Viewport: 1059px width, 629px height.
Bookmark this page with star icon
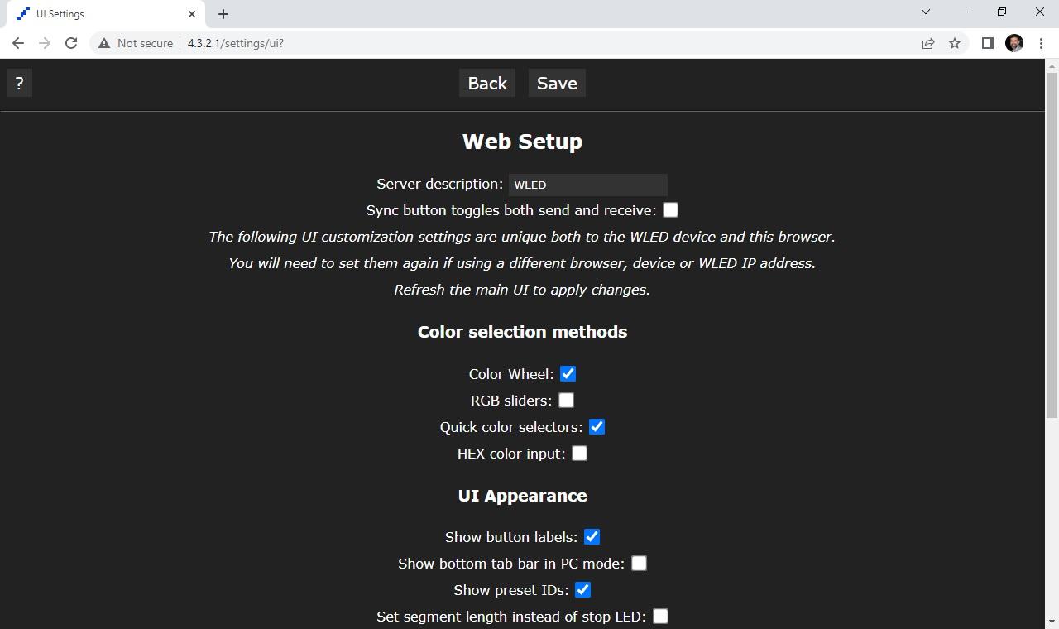click(x=955, y=43)
